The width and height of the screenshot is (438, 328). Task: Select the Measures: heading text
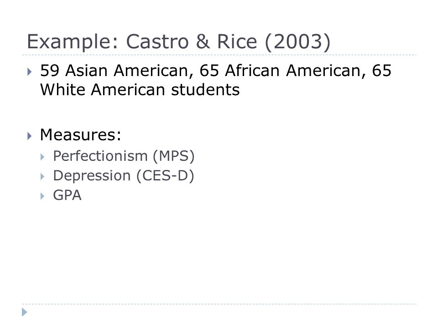80,135
